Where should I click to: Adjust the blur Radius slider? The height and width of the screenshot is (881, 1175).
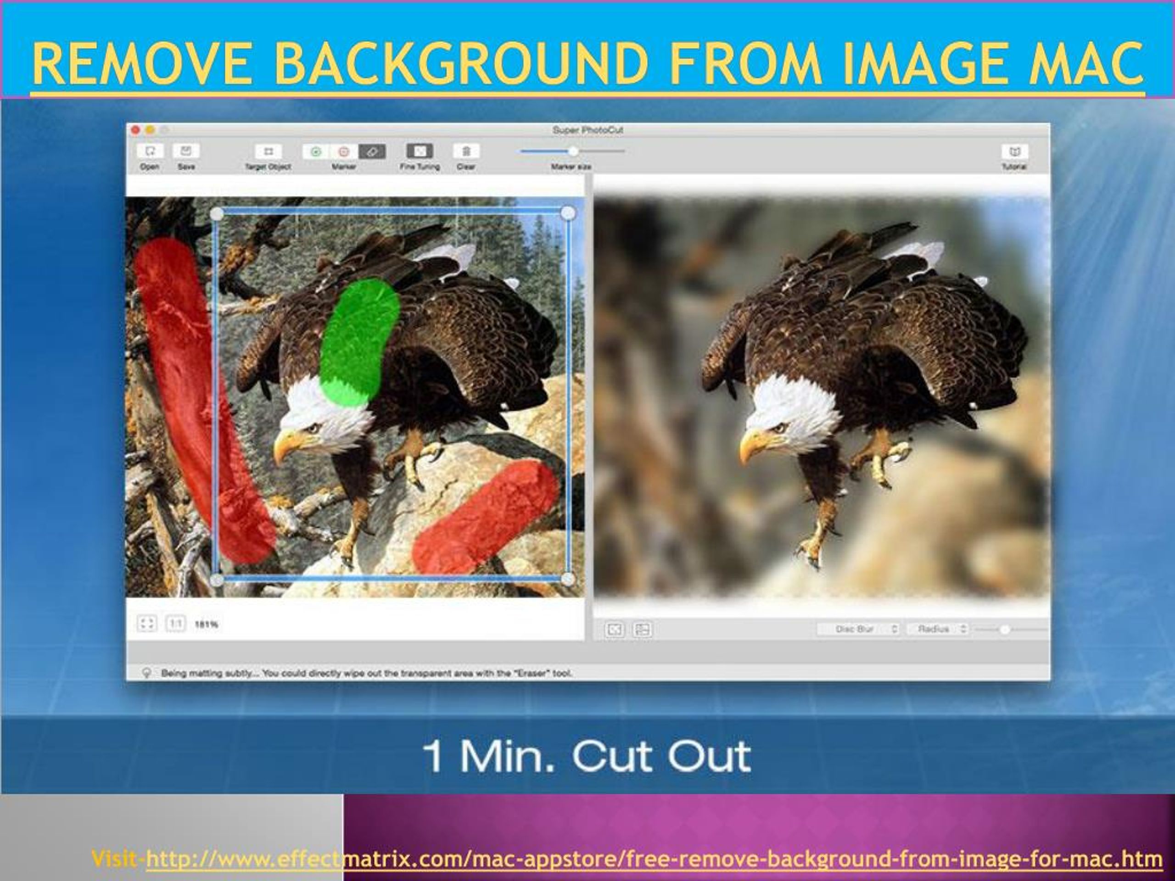tap(1012, 630)
